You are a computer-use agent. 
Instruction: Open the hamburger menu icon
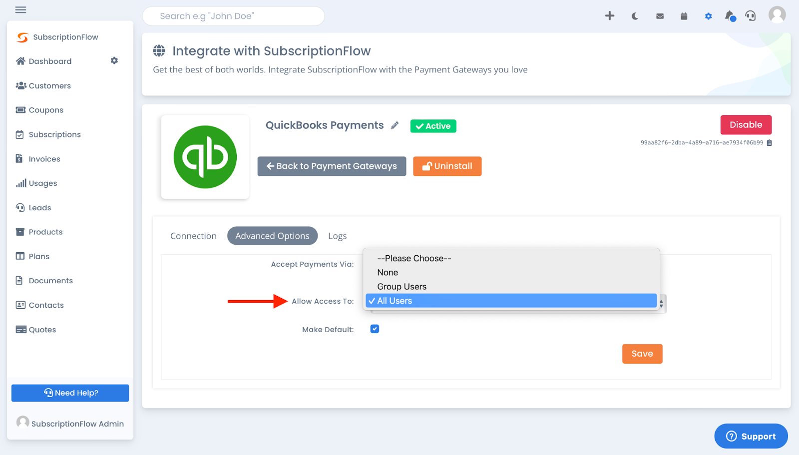tap(20, 9)
